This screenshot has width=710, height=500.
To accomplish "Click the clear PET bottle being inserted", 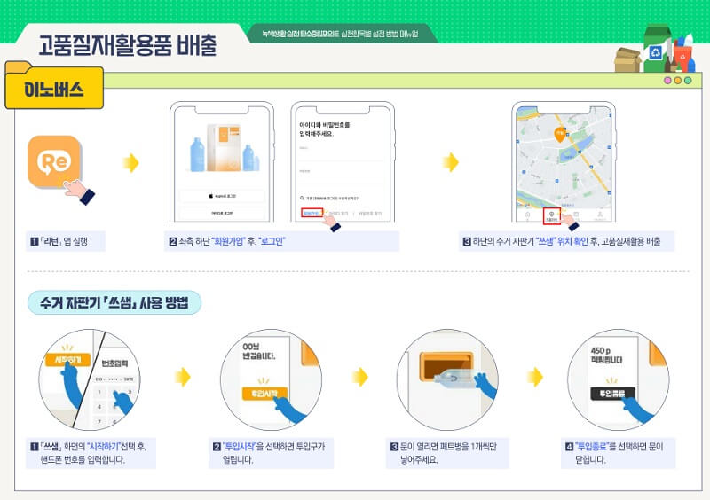I will tap(454, 378).
